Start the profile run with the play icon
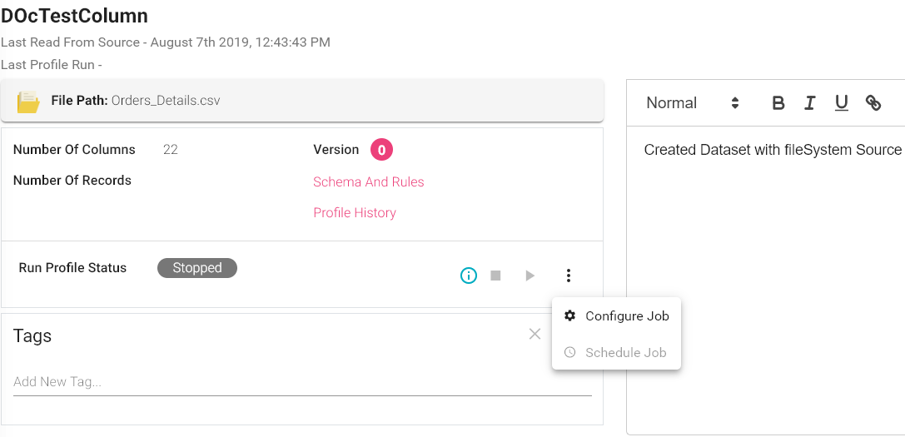 click(530, 276)
